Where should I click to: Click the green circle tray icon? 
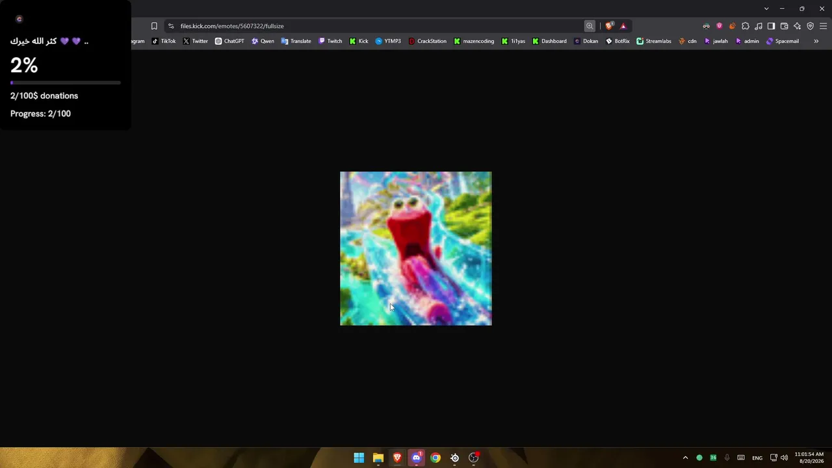699,458
